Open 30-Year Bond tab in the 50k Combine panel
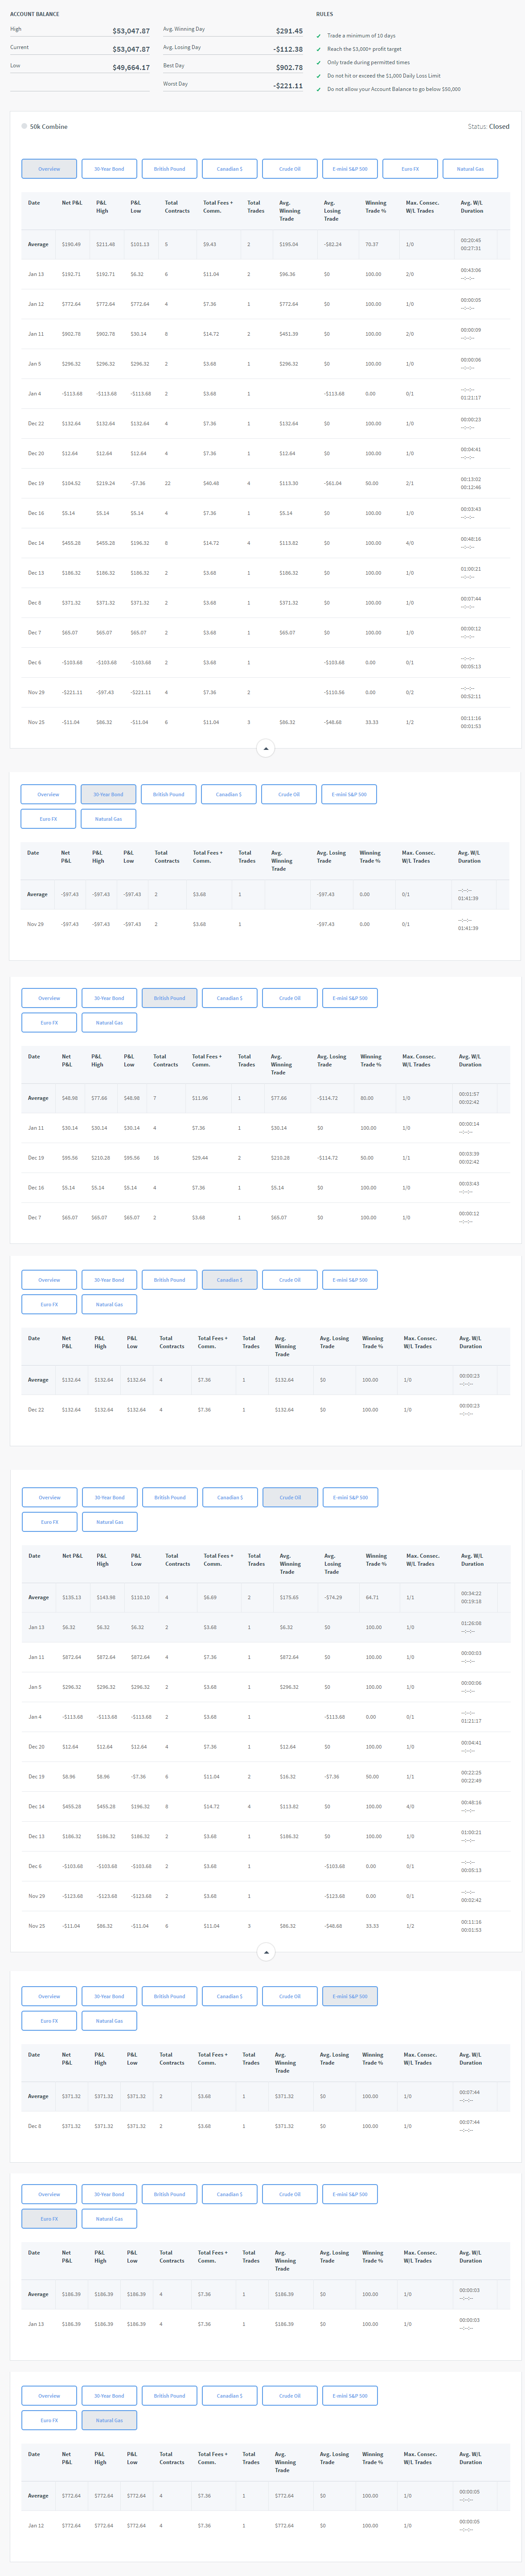This screenshot has width=525, height=2576. [109, 169]
